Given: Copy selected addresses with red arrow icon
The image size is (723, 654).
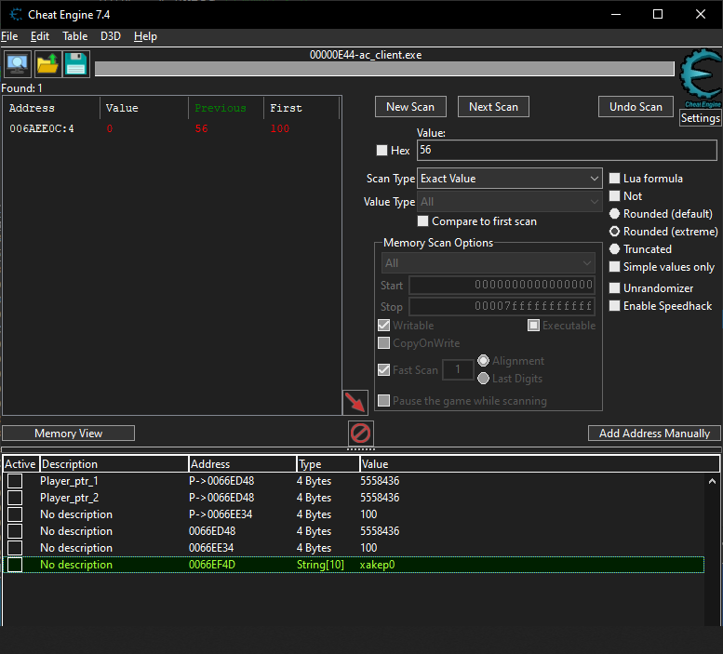Looking at the screenshot, I should [355, 402].
